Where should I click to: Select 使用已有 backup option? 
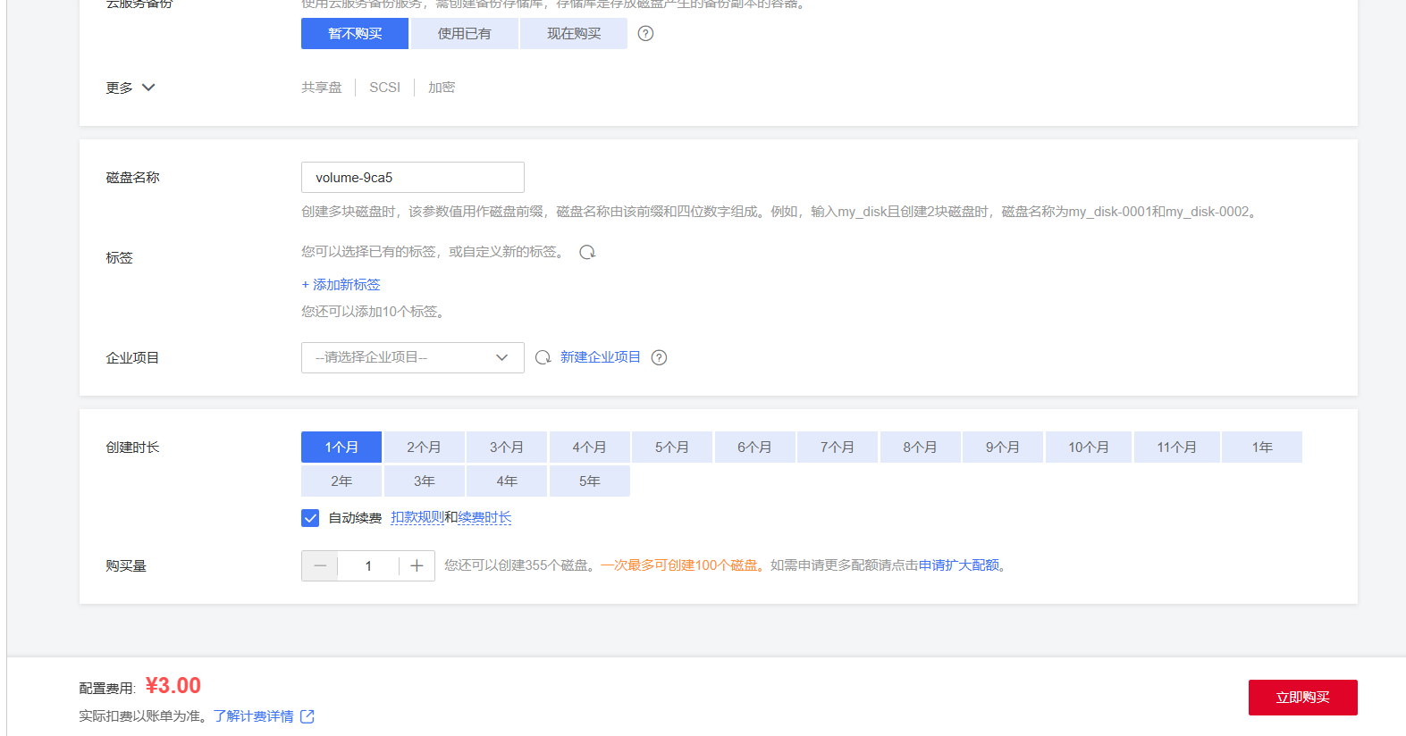click(x=464, y=34)
